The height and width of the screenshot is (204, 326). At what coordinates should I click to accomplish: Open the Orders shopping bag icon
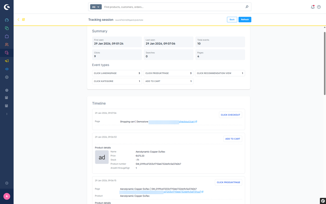(7, 36)
